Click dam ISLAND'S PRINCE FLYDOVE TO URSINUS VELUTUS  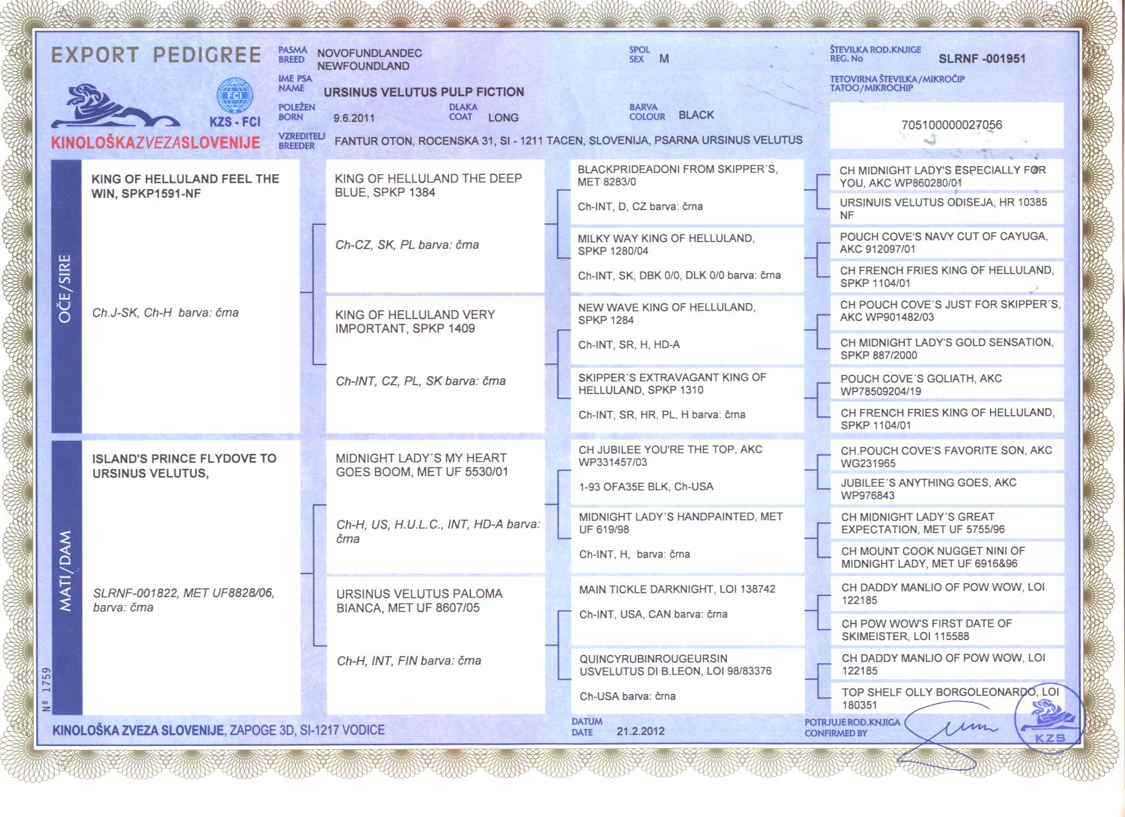[184, 466]
